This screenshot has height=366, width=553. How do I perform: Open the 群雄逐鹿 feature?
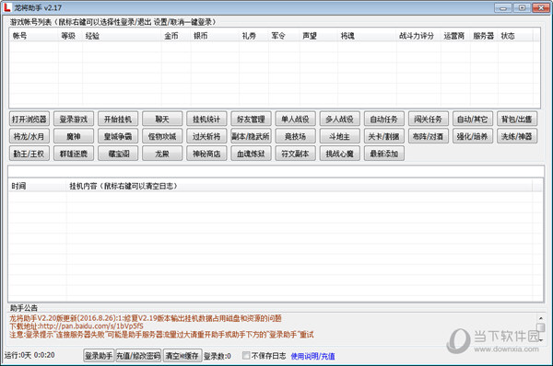point(74,154)
